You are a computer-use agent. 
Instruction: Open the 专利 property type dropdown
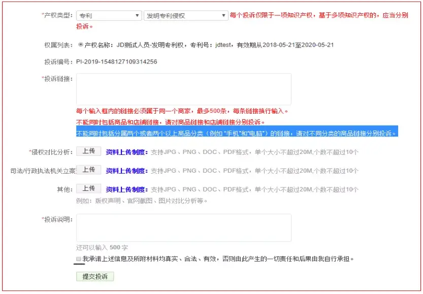pyautogui.click(x=109, y=16)
